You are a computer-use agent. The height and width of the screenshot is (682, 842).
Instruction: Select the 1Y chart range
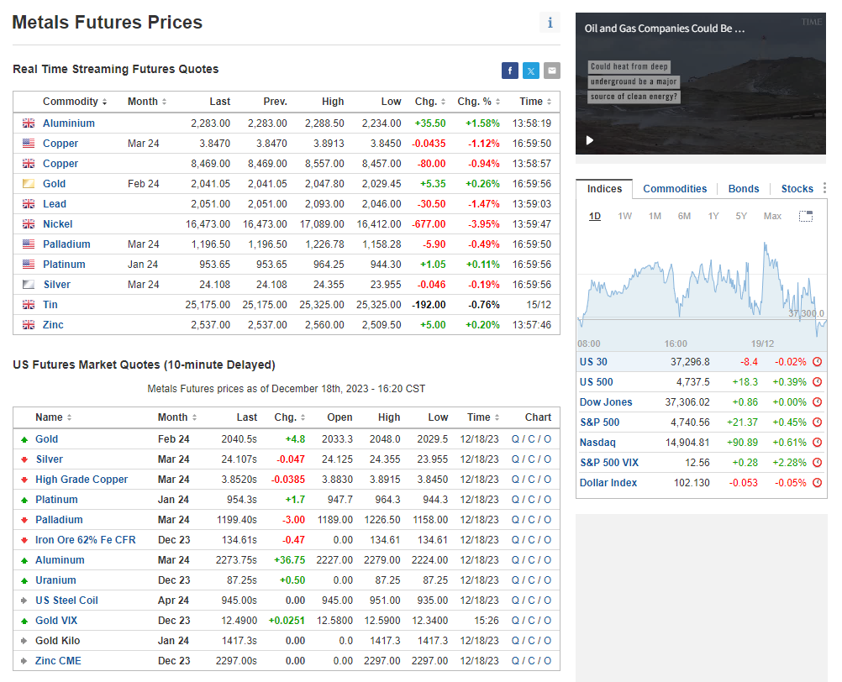click(713, 216)
